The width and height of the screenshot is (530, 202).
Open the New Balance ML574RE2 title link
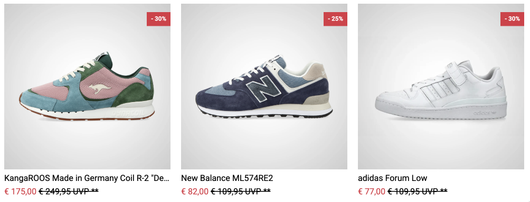click(227, 178)
